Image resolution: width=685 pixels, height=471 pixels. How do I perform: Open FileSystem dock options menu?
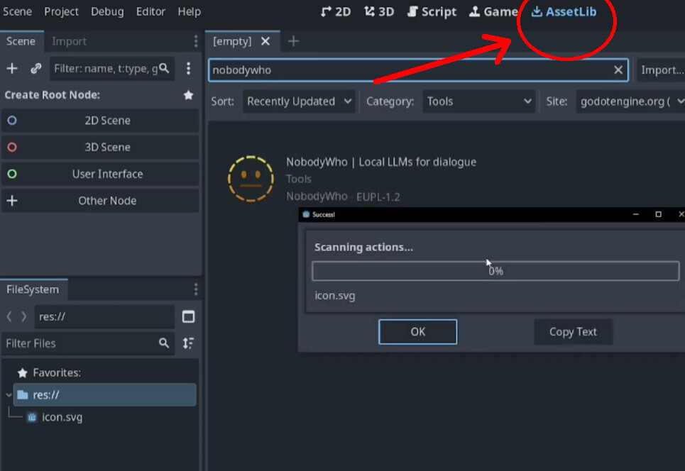196,289
